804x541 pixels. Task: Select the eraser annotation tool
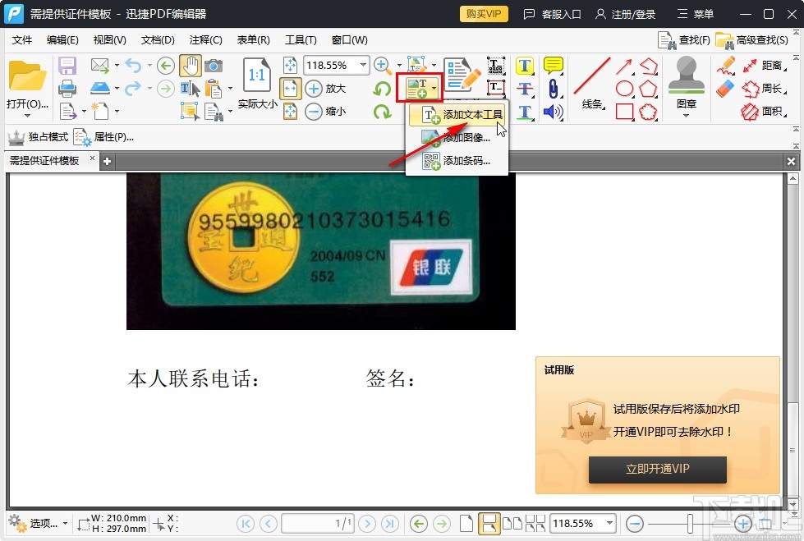click(x=724, y=87)
